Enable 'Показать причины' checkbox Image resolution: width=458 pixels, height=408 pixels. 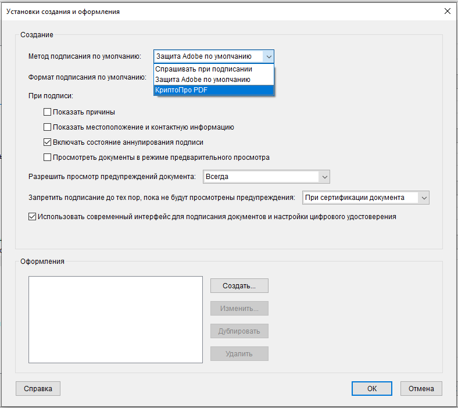(48, 112)
